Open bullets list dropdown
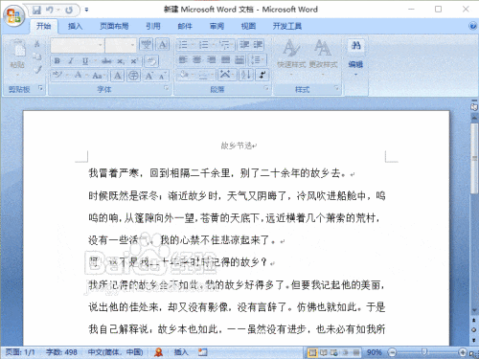The height and width of the screenshot is (359, 479). coord(194,45)
